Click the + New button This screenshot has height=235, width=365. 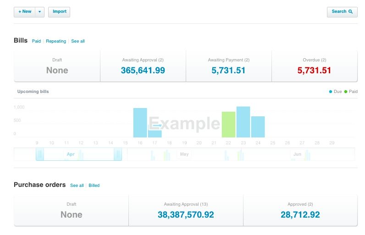(25, 11)
